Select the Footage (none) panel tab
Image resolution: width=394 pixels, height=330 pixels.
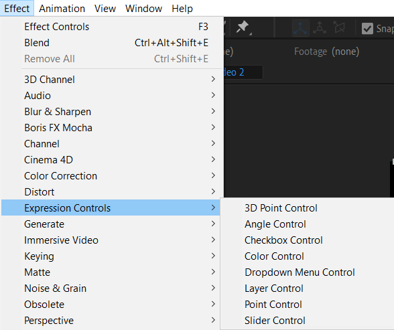(326, 52)
